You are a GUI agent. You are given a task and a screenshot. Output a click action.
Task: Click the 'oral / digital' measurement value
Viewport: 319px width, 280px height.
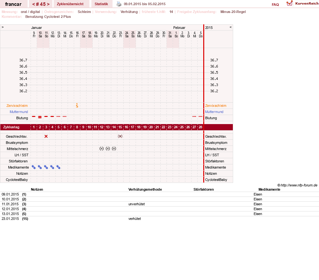click(30, 12)
